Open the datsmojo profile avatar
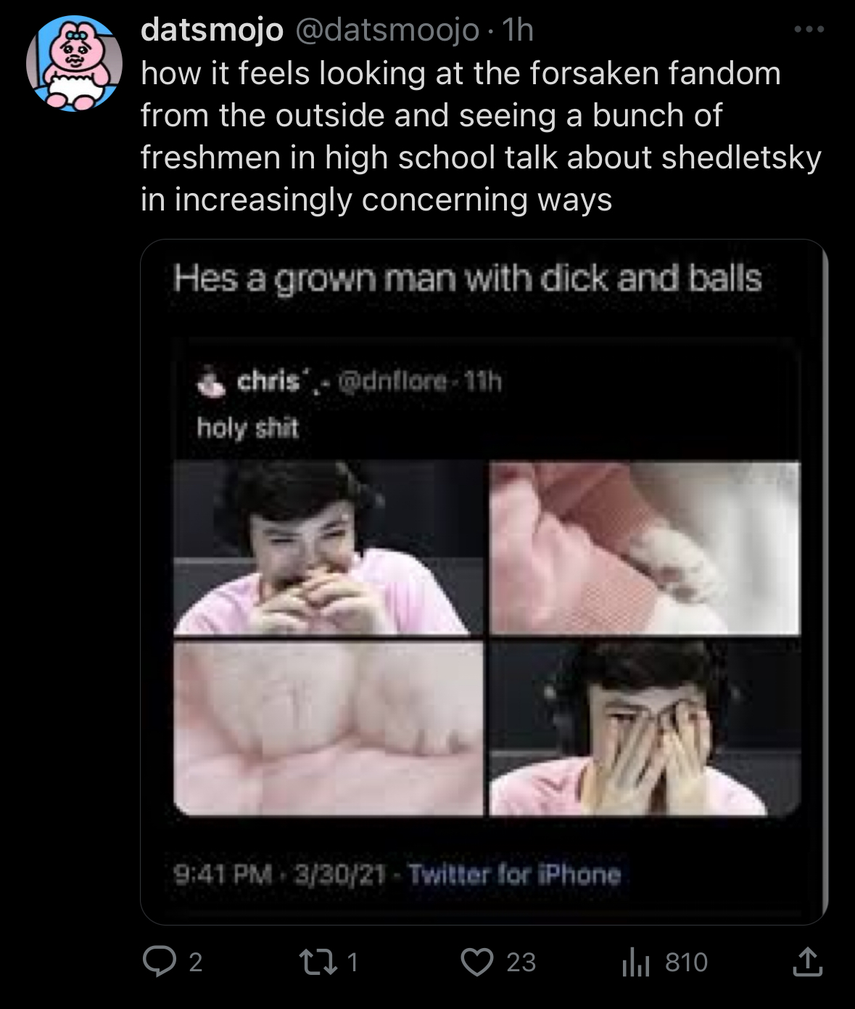Viewport: 855px width, 1009px height. [74, 64]
